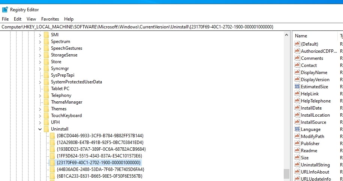
Task: Collapse the Uninstall key
Action: pyautogui.click(x=40, y=129)
